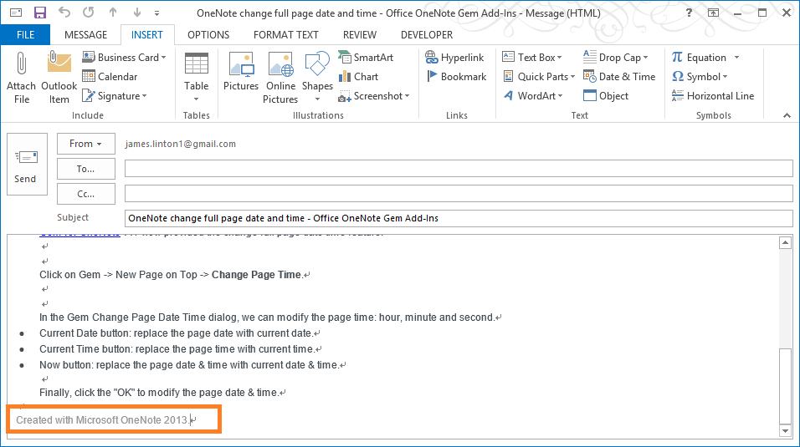Insert Online Pictures

coord(280,78)
